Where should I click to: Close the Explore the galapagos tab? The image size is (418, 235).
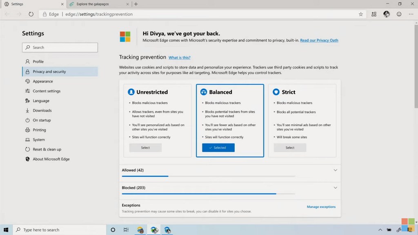coord(127,4)
